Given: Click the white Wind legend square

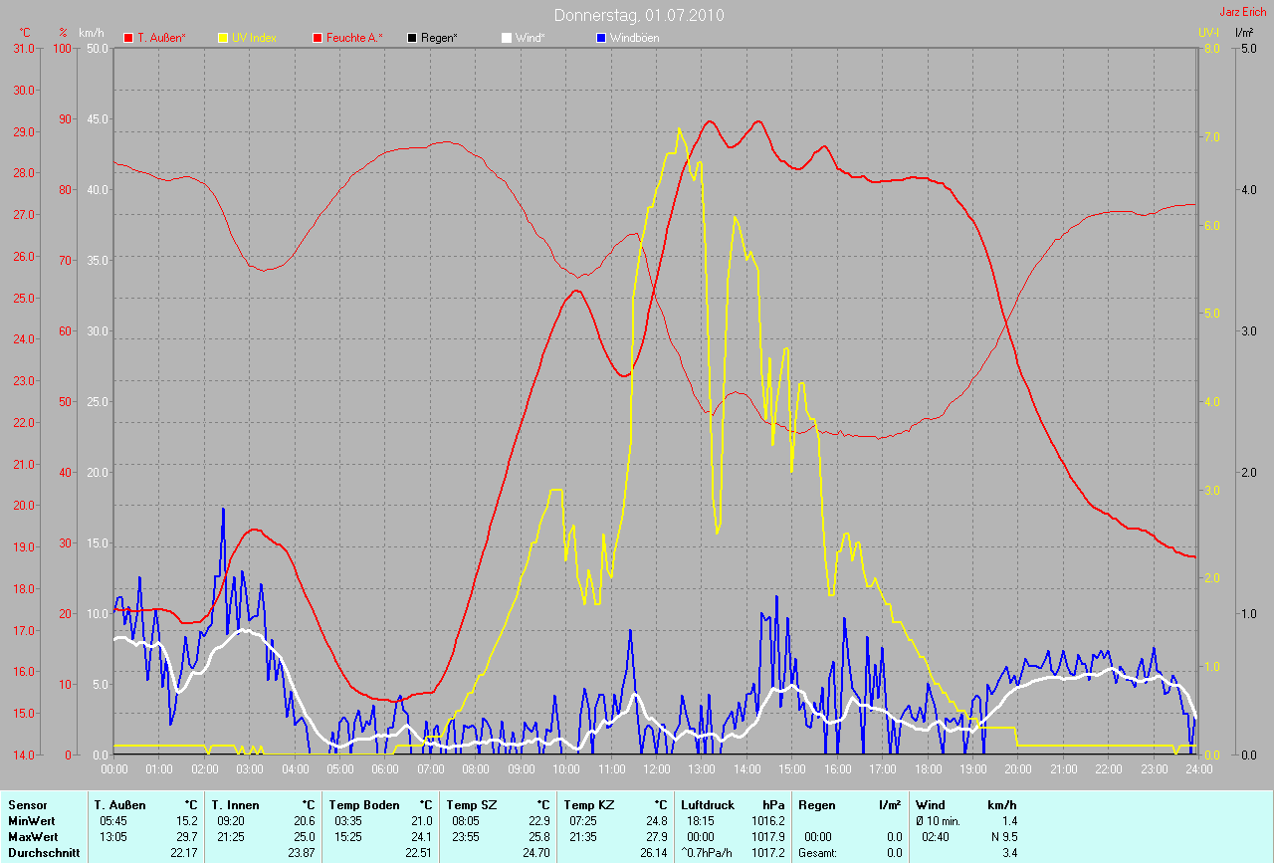Looking at the screenshot, I should (507, 38).
